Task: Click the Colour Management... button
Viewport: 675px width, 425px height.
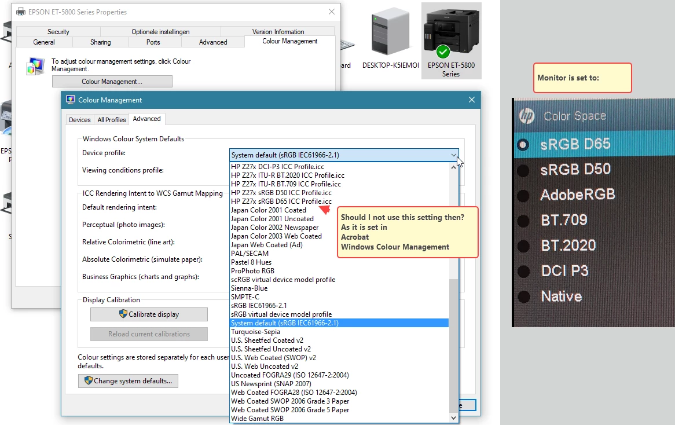Action: point(112,82)
